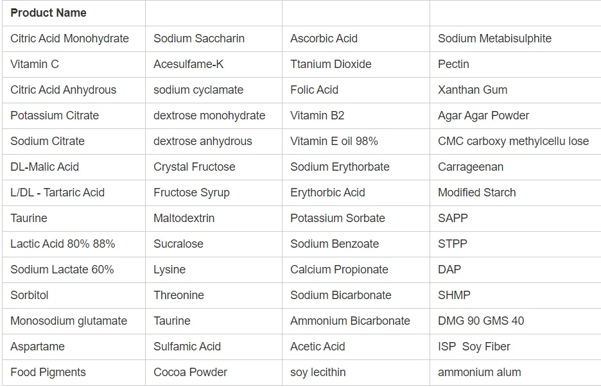Select the Sorbitol cell
601x387 pixels.
30,295
